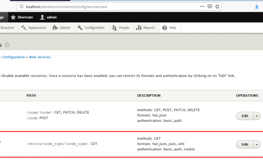Add page to shortcuts via outlined star
Image resolution: width=263 pixels, height=160 pixels.
[7, 45]
